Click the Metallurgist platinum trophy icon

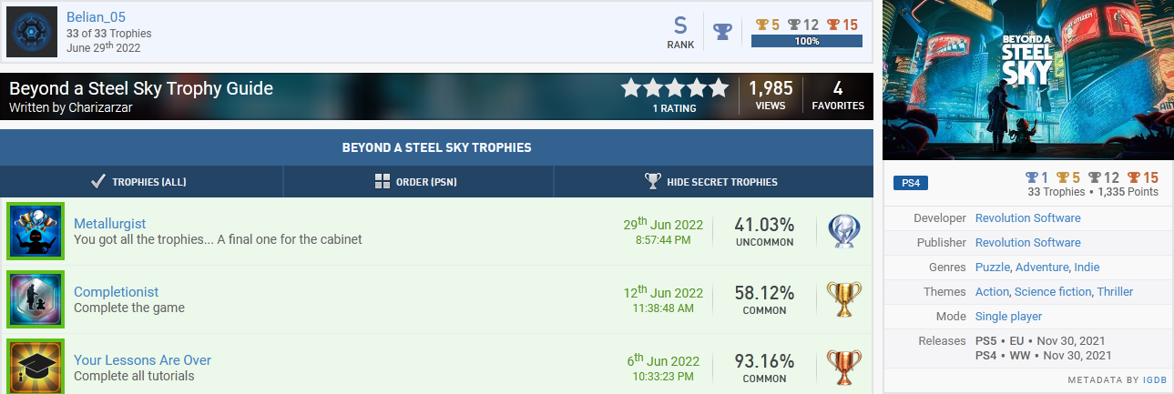[843, 231]
